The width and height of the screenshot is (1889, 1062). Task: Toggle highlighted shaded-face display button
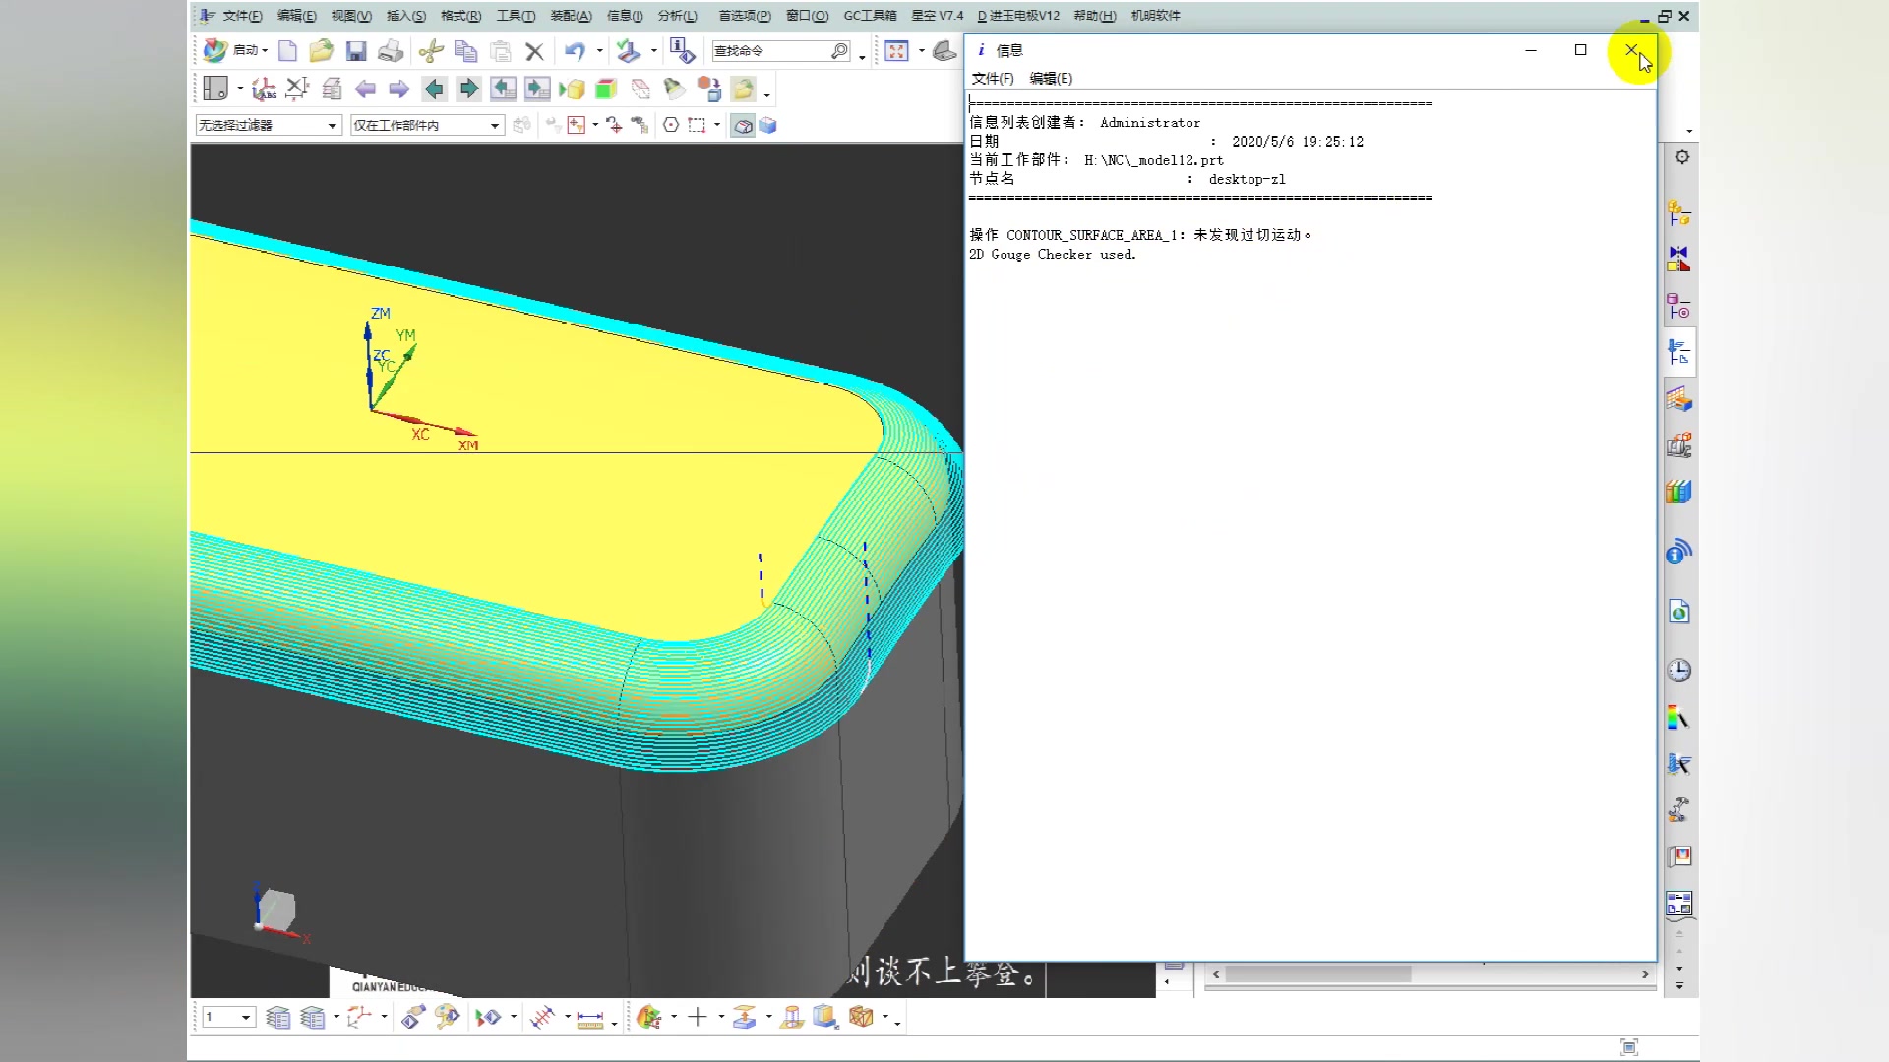[743, 125]
